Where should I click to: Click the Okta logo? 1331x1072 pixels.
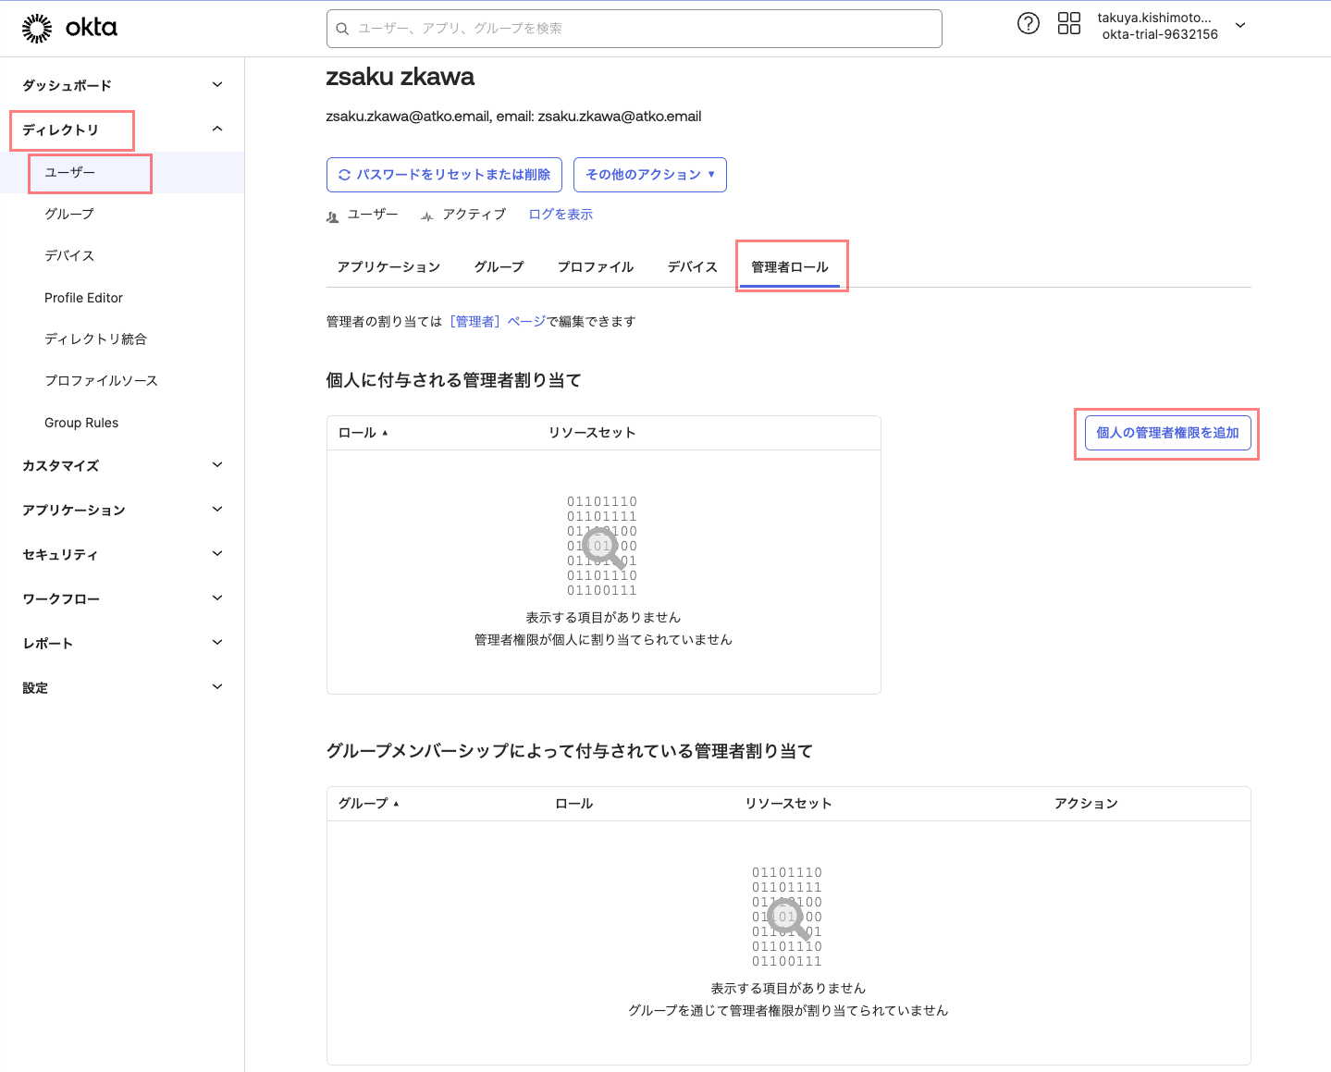pos(69,28)
